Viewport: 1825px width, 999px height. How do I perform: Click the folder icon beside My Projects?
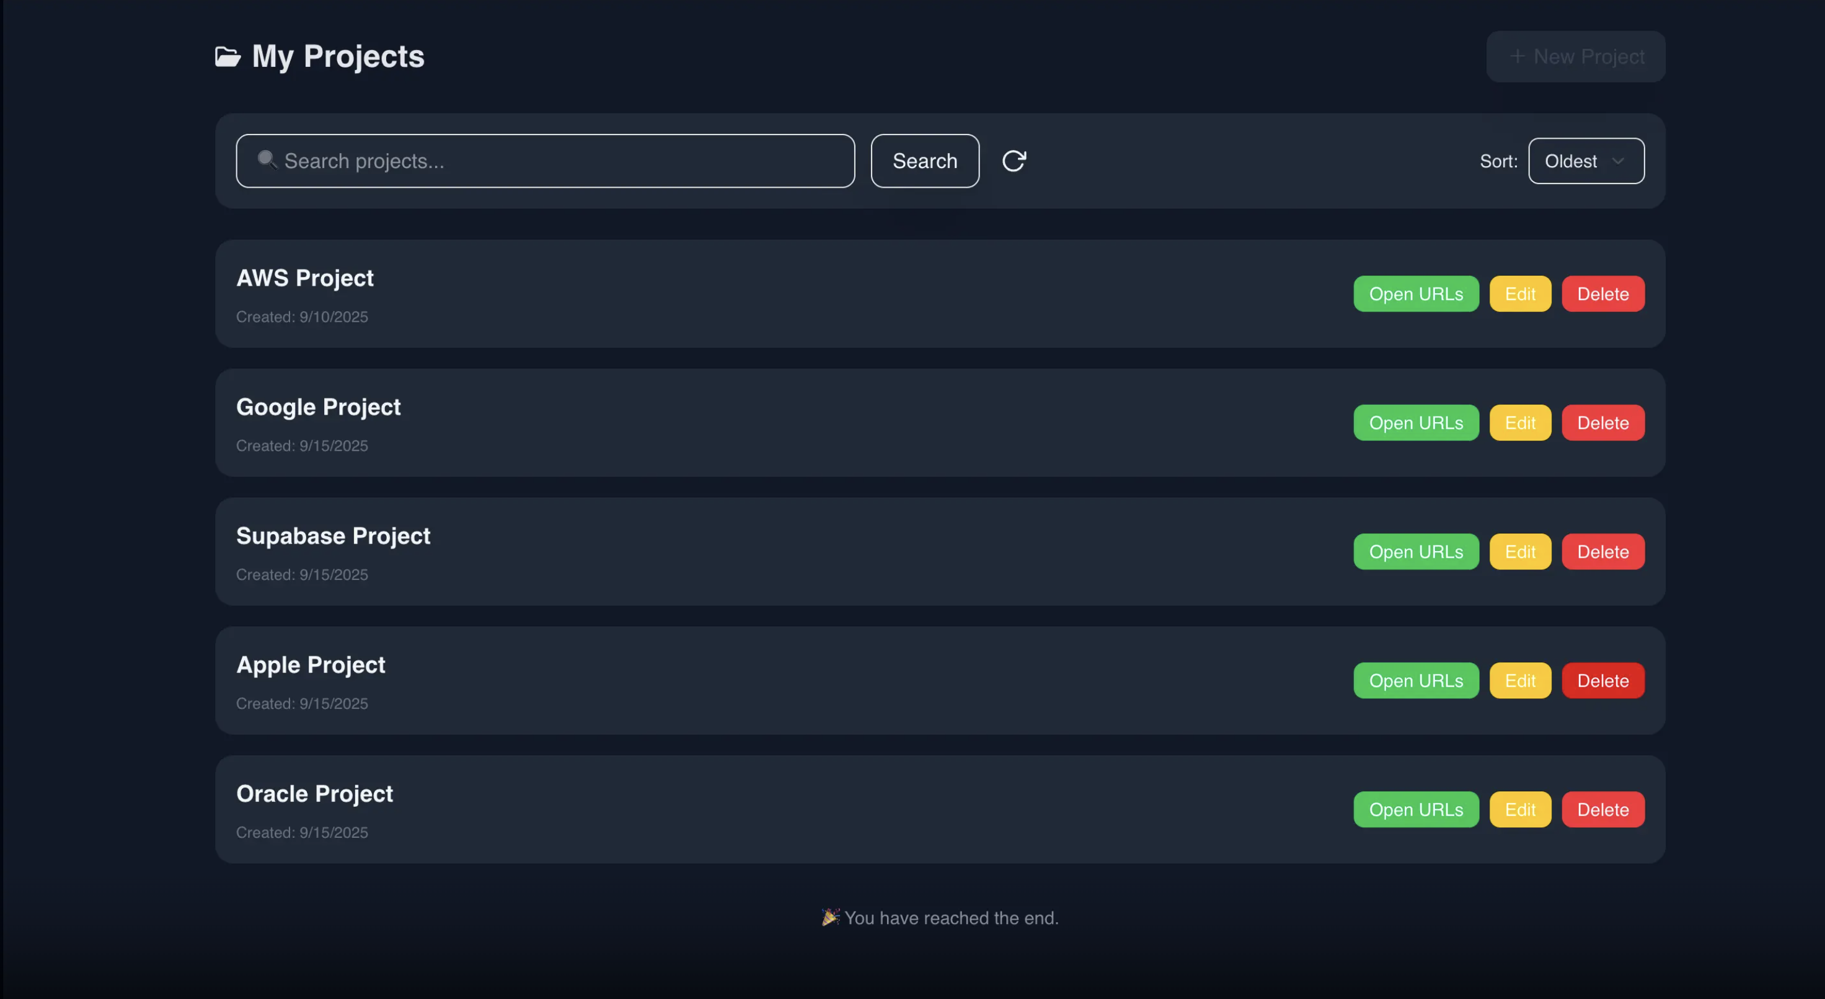pyautogui.click(x=228, y=56)
